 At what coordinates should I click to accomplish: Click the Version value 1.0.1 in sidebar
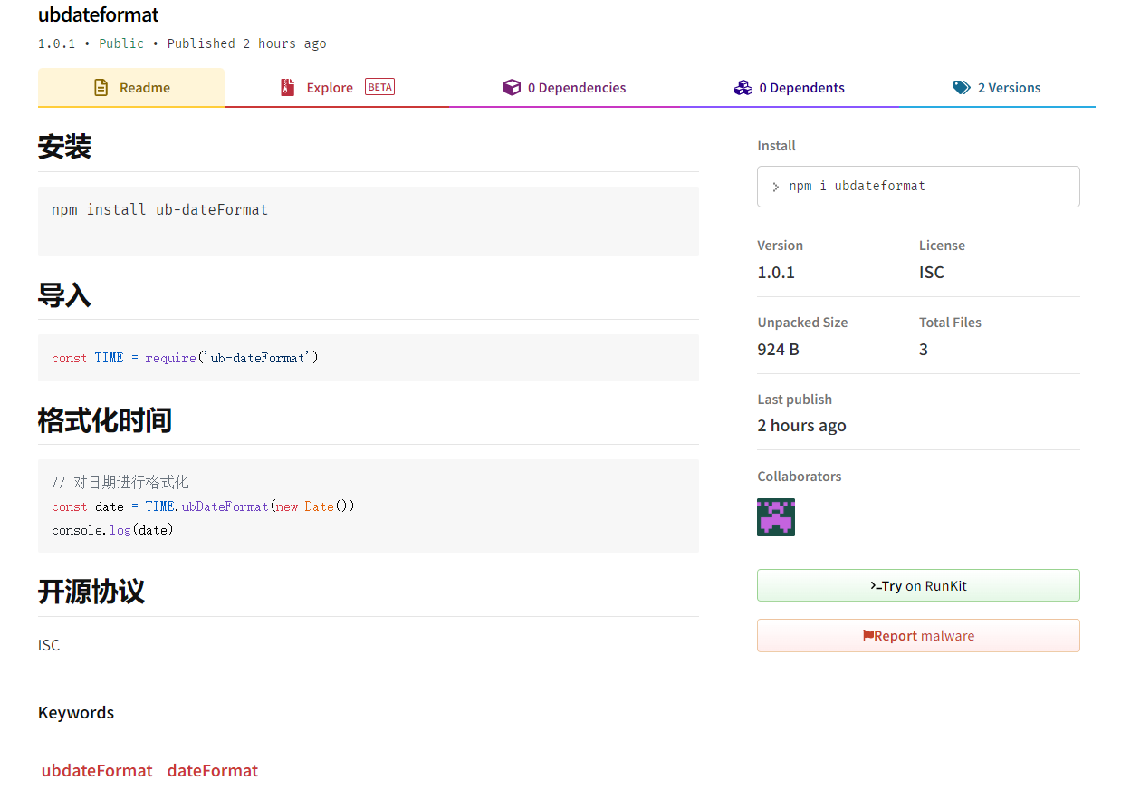coord(776,272)
